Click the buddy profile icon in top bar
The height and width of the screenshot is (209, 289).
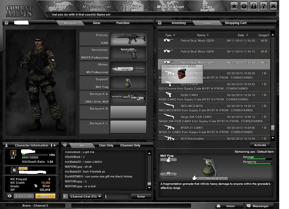pyautogui.click(x=254, y=6)
